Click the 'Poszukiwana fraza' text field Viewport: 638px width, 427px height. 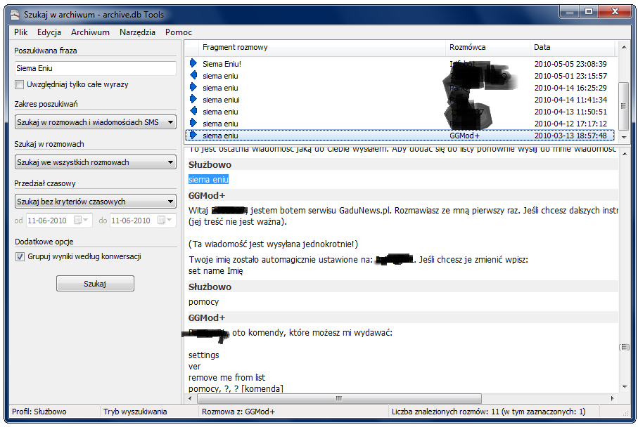(96, 69)
